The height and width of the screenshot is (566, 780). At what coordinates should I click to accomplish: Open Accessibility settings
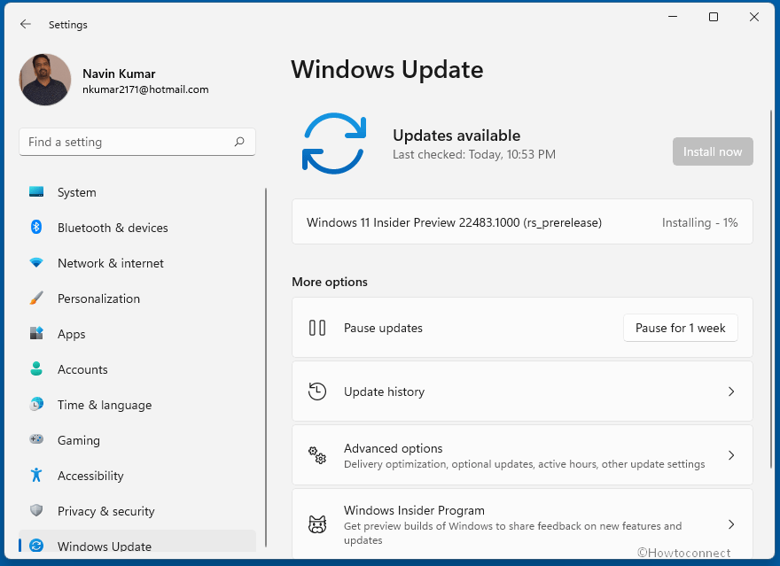137,476
